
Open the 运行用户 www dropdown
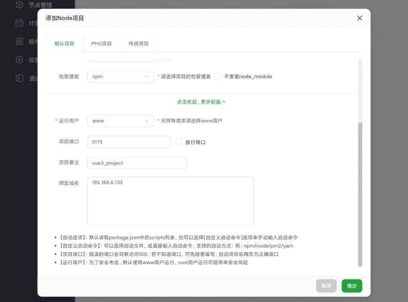tap(120, 120)
